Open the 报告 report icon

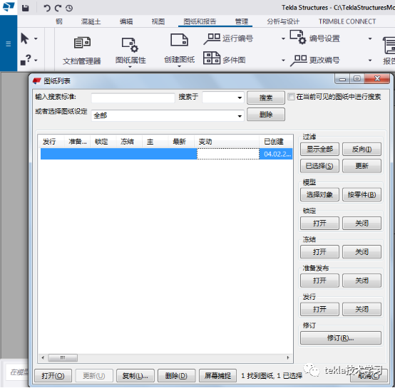(x=389, y=51)
